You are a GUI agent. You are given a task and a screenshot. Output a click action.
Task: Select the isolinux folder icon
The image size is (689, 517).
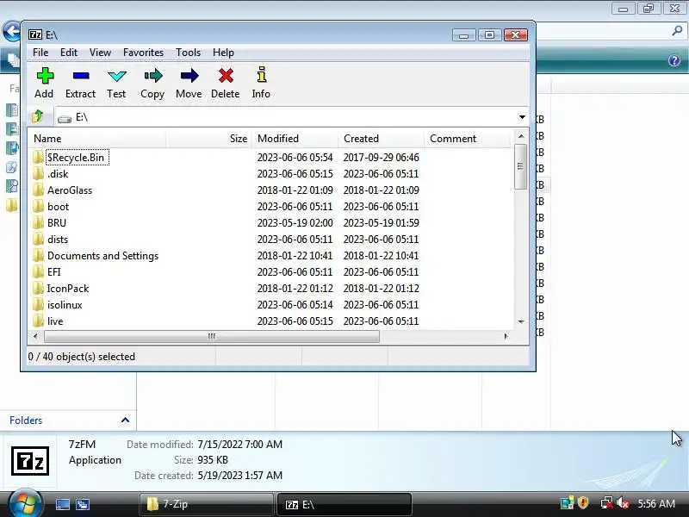(x=38, y=305)
